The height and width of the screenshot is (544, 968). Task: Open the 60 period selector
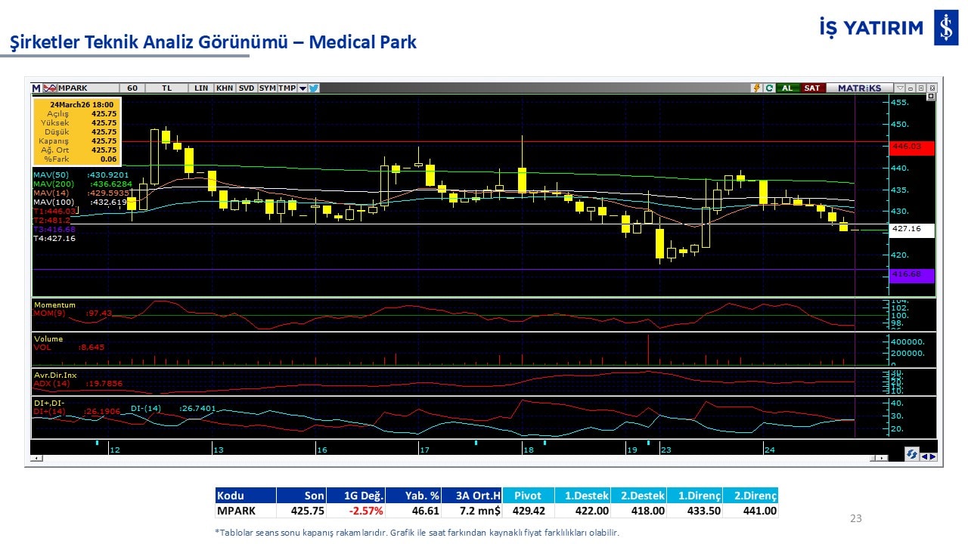132,88
